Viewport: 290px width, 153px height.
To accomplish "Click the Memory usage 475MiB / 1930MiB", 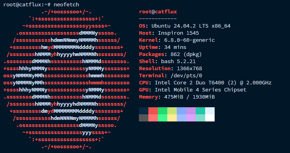I will 189,97.
